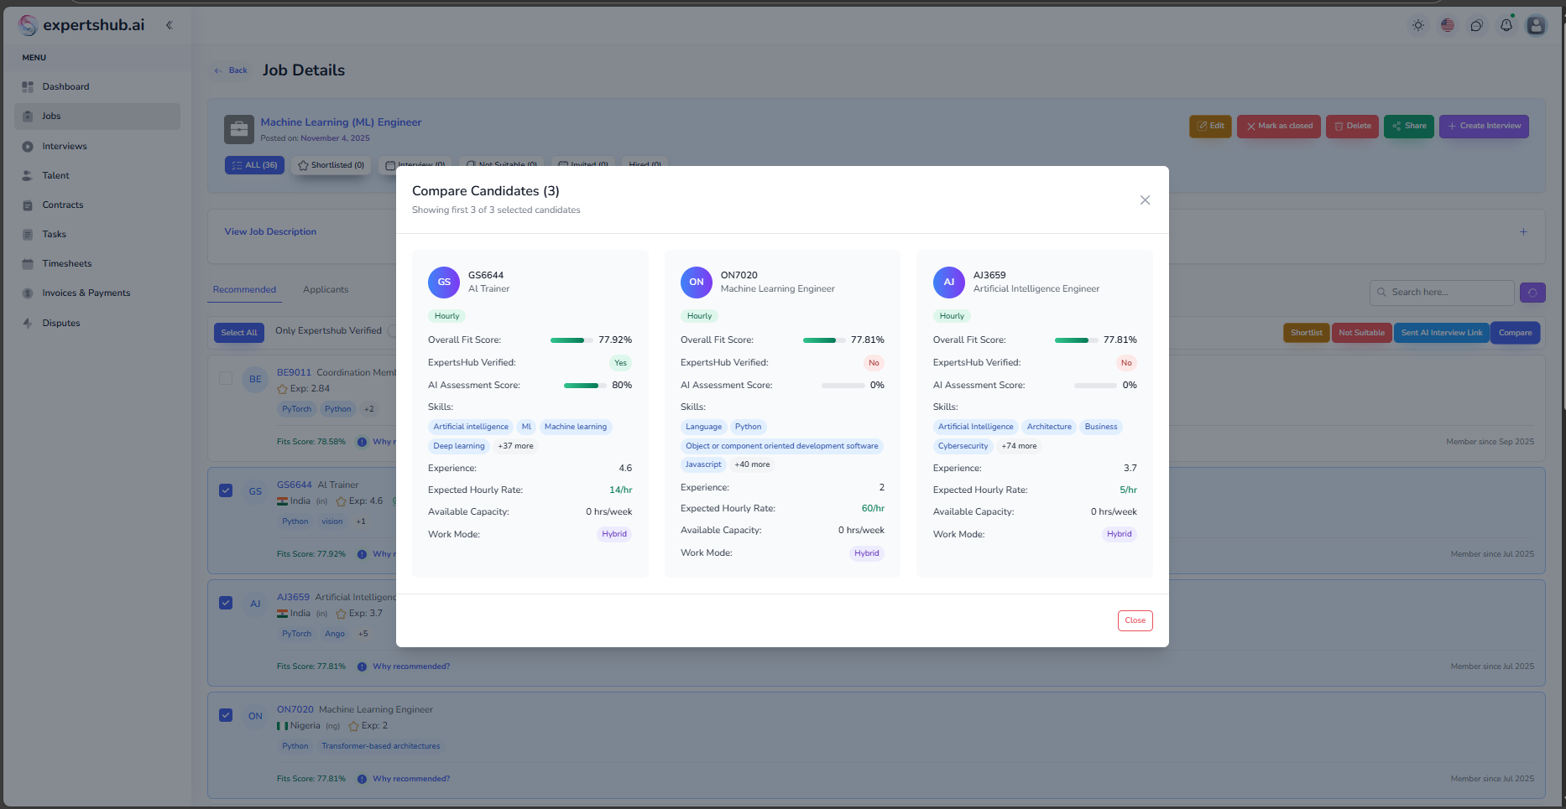1566x809 pixels.
Task: Open GS6644 avatar in compare dialog
Action: click(444, 283)
